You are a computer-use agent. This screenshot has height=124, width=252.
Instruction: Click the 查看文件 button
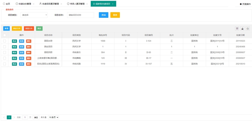(29, 28)
